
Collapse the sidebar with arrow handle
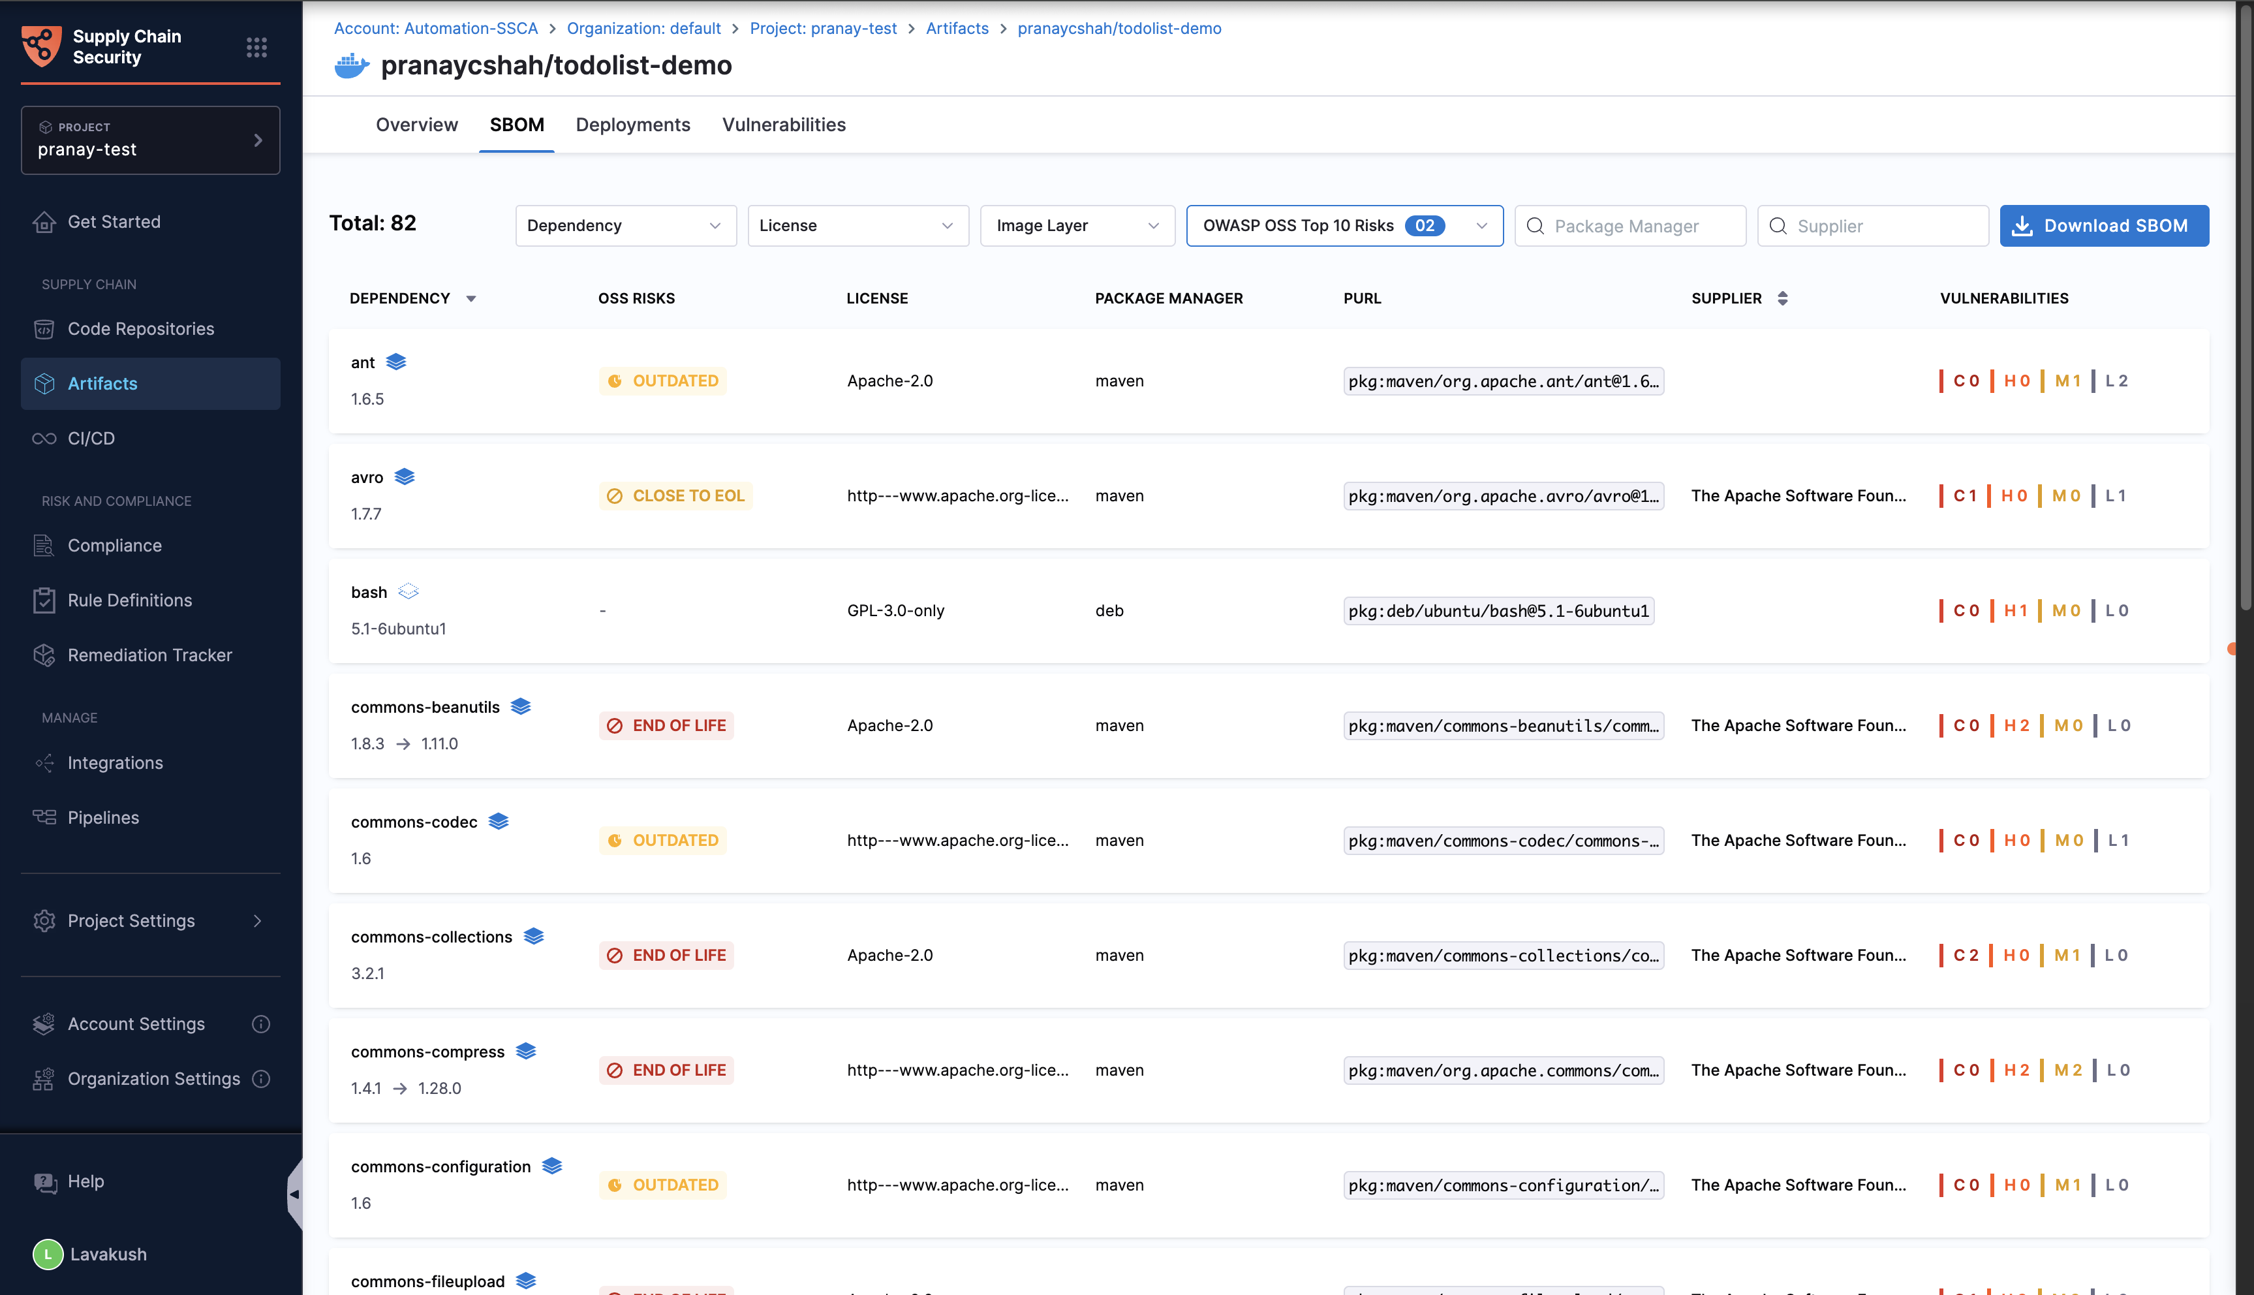(294, 1194)
